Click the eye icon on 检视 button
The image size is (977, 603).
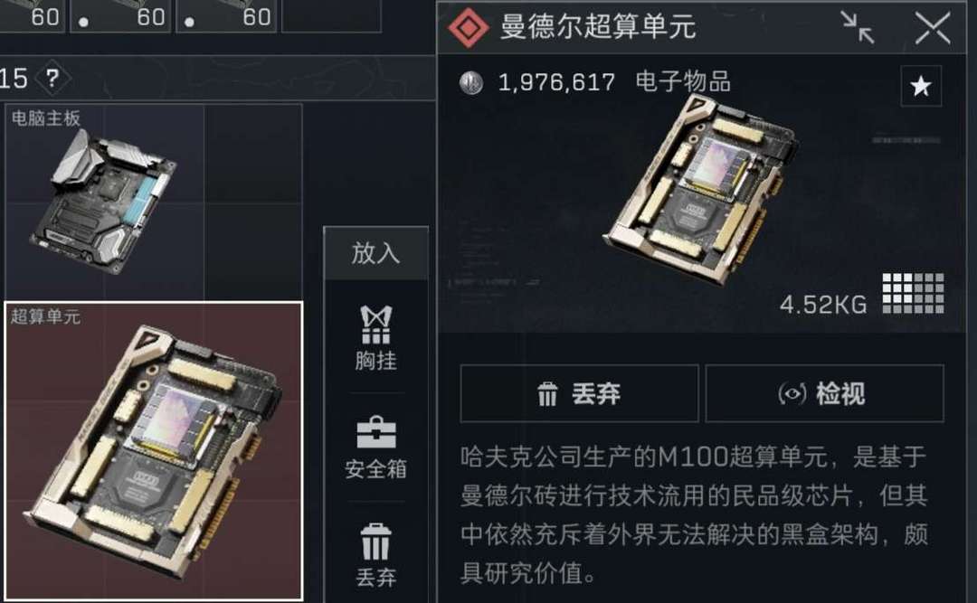[x=792, y=393]
